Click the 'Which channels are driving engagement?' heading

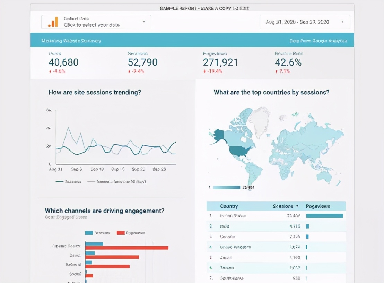(x=105, y=211)
